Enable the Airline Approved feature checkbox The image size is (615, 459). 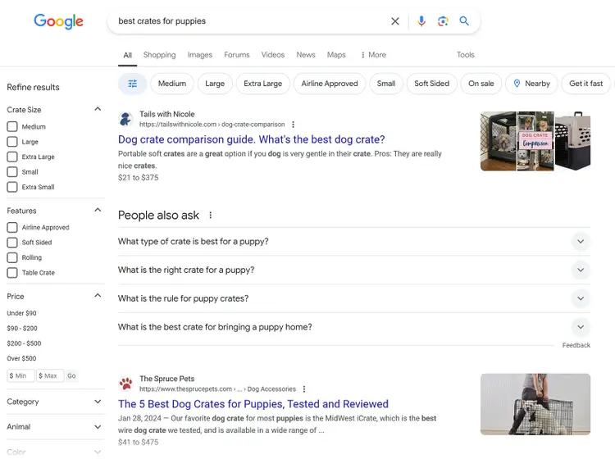pyautogui.click(x=12, y=227)
